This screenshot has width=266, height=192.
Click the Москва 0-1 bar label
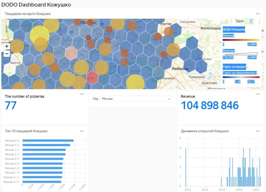[12, 159]
